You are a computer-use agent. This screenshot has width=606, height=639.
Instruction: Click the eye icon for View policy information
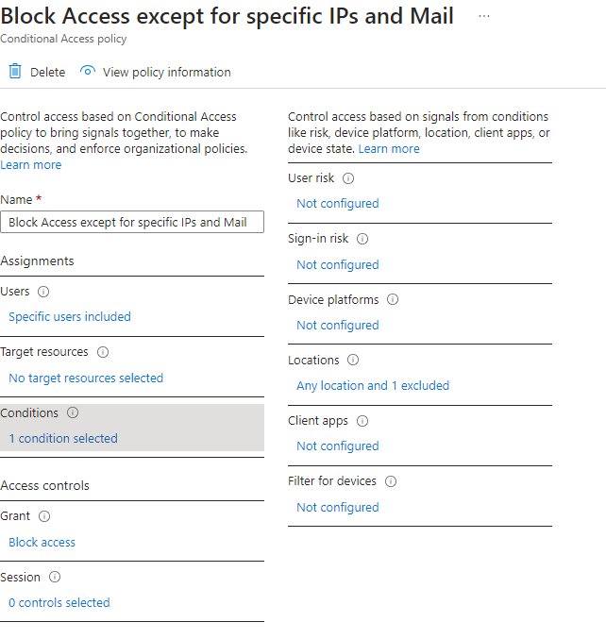(87, 71)
